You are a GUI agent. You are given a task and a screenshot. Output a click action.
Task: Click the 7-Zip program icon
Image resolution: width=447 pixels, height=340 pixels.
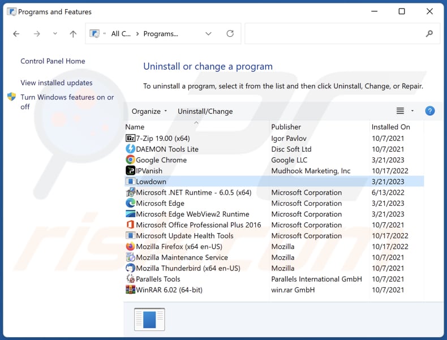[130, 138]
